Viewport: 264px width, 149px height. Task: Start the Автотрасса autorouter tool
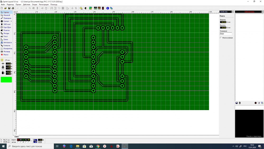[x=7, y=42]
